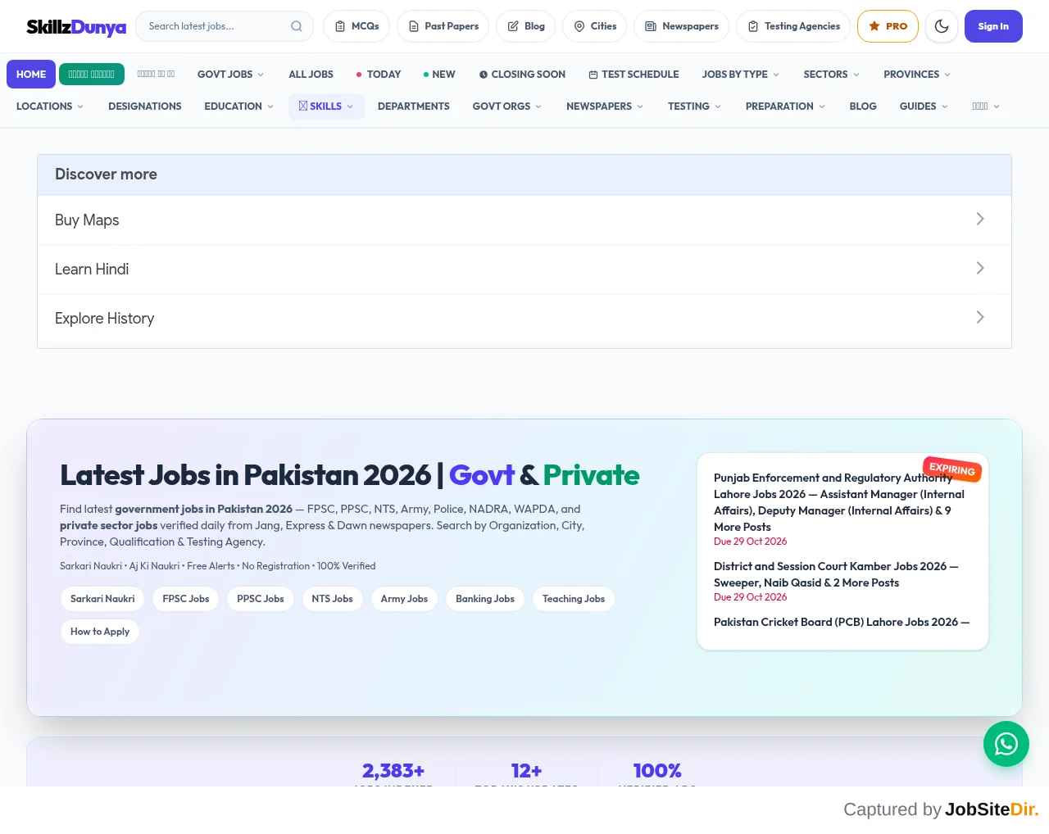This screenshot has width=1049, height=834.
Task: Open Past Papers page
Action: (443, 26)
